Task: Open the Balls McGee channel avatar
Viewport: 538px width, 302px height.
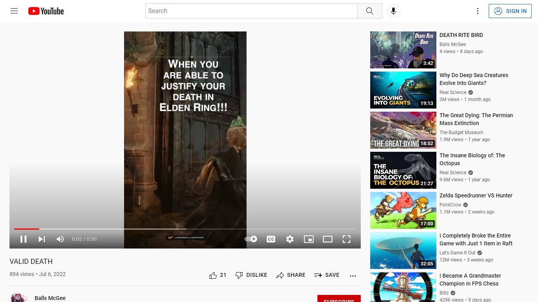Action: (x=19, y=298)
